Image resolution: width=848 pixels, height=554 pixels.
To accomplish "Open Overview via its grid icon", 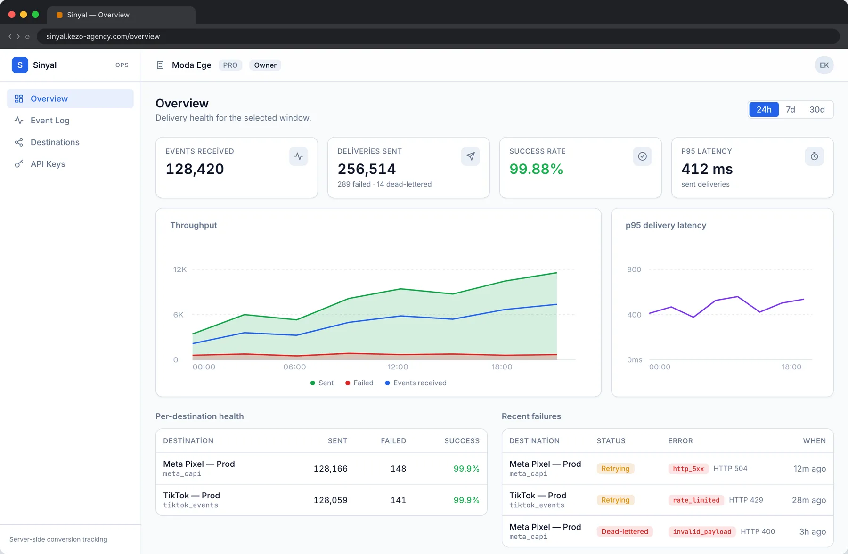I will [19, 98].
